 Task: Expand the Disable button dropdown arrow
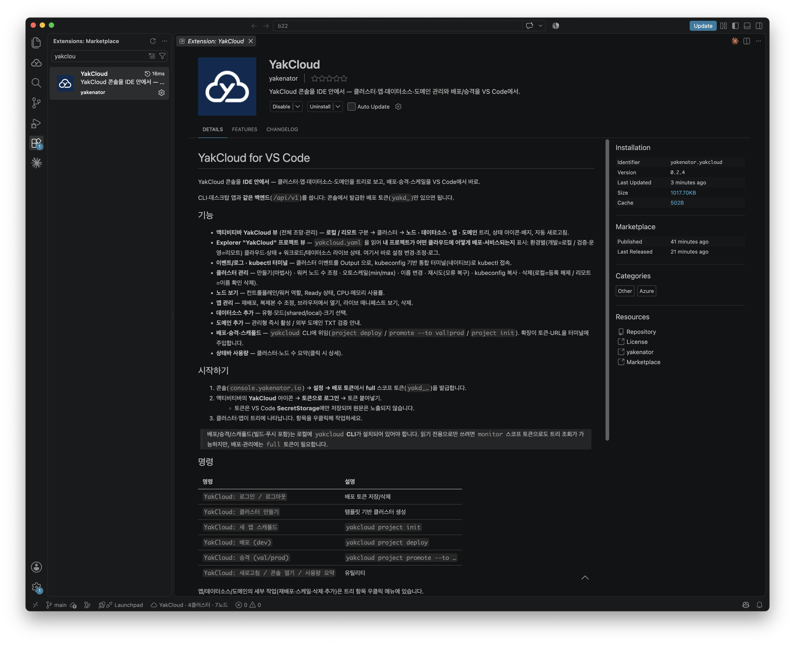pos(298,106)
